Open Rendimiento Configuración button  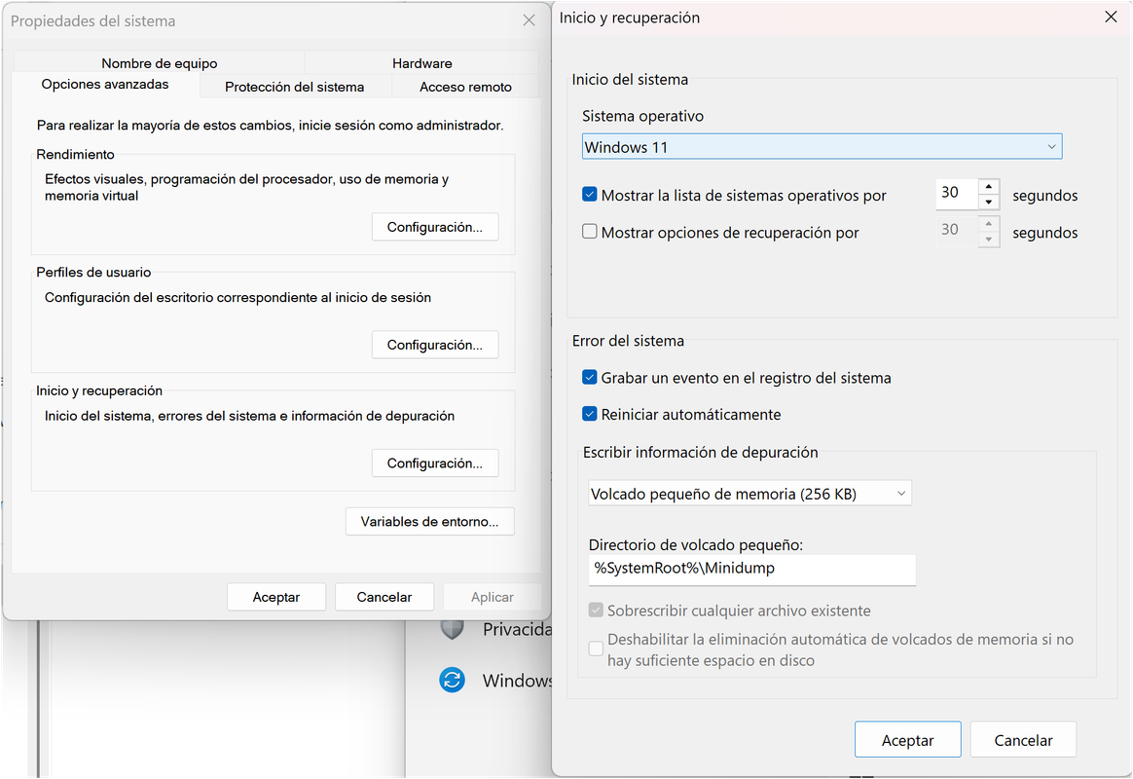[x=435, y=227]
